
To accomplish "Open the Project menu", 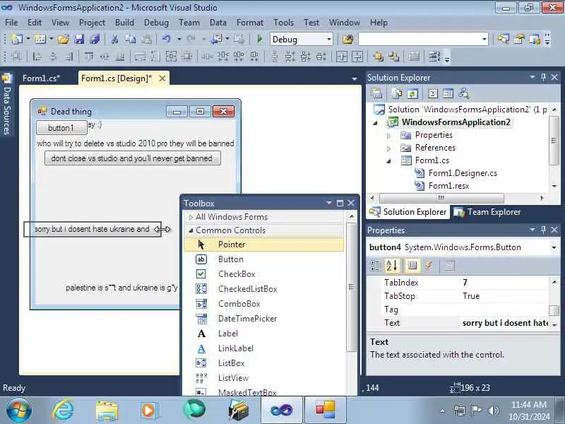I will coord(93,23).
